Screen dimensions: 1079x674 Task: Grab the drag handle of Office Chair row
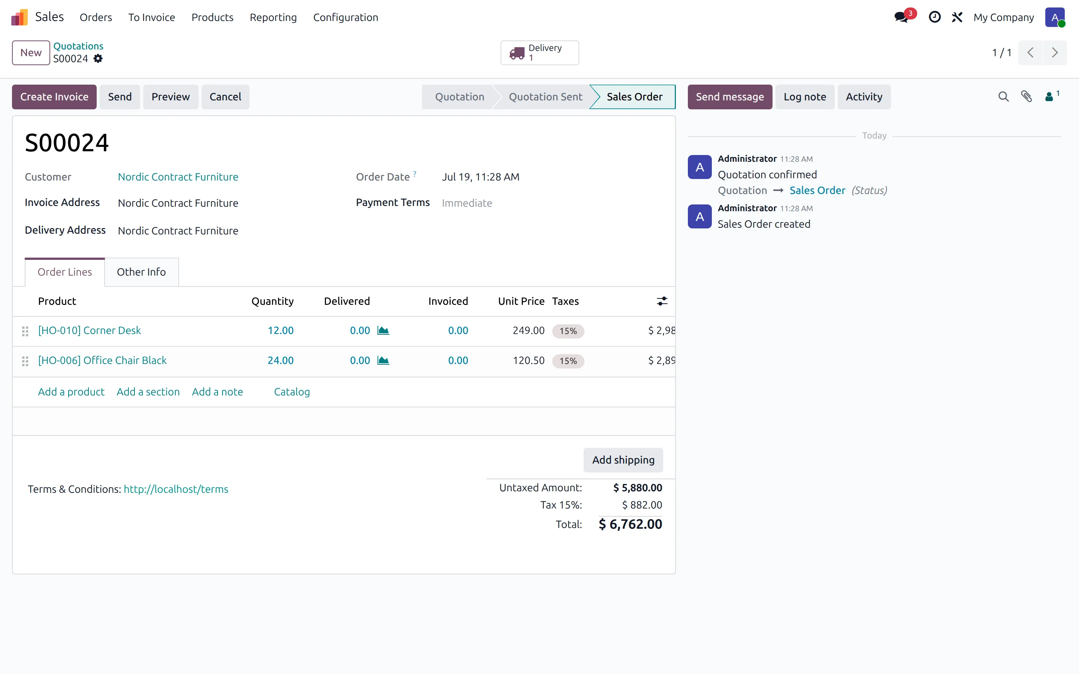click(25, 361)
